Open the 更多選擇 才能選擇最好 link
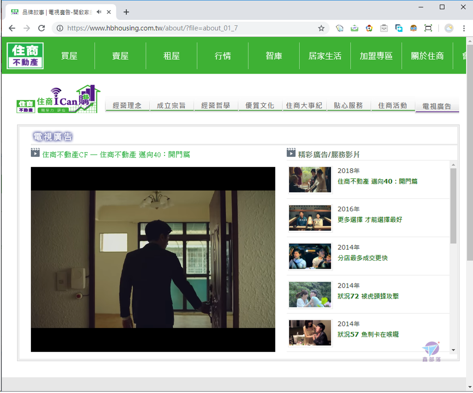Screen dimensions: 473x393 click(370, 220)
